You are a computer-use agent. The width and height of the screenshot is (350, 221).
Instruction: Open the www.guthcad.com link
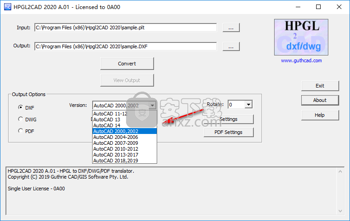pyautogui.click(x=301, y=60)
